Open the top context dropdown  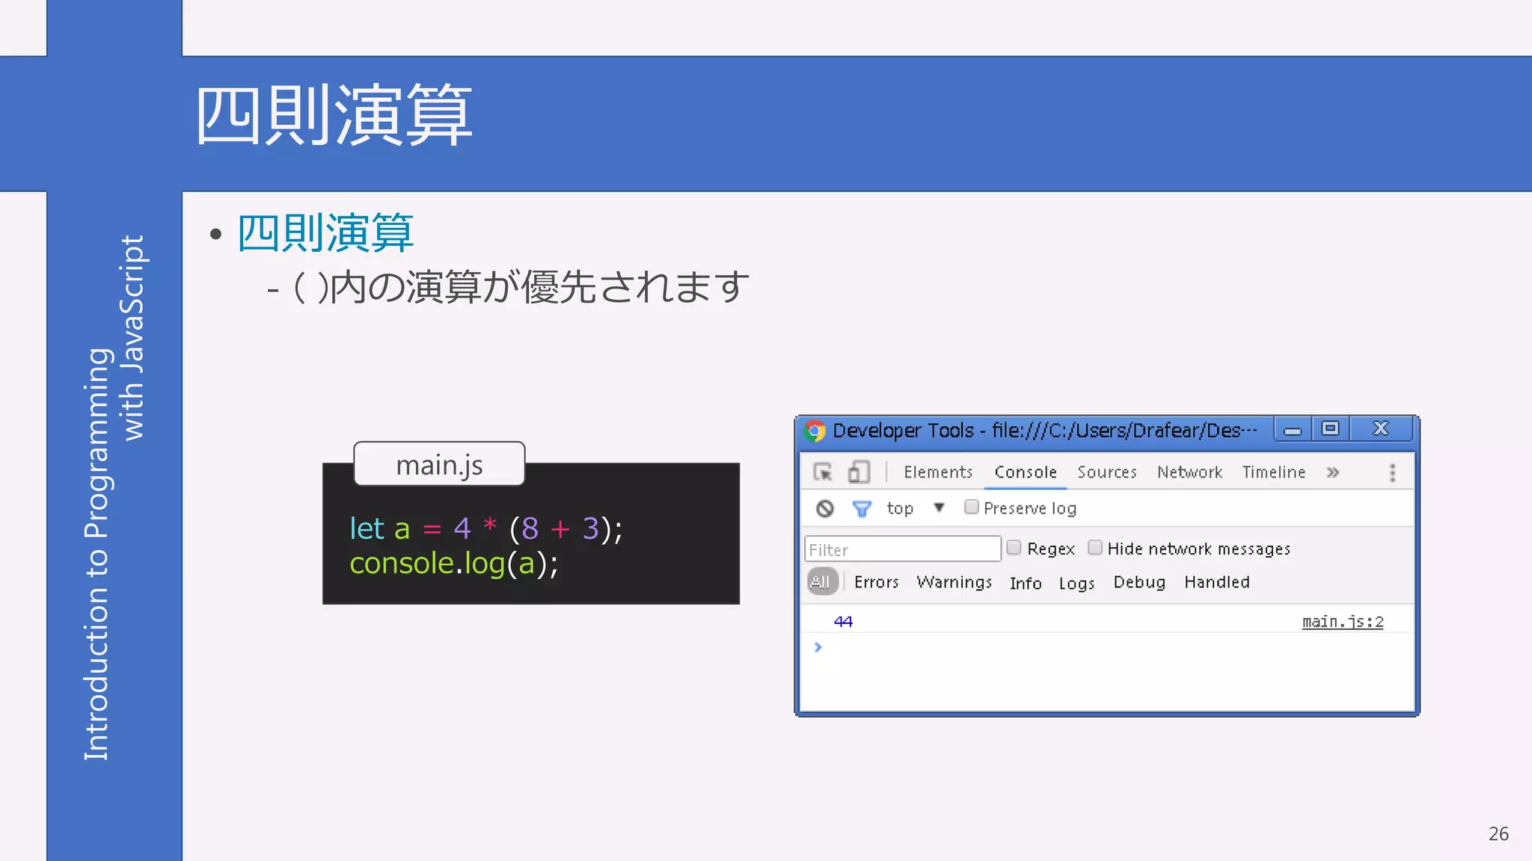(x=916, y=508)
